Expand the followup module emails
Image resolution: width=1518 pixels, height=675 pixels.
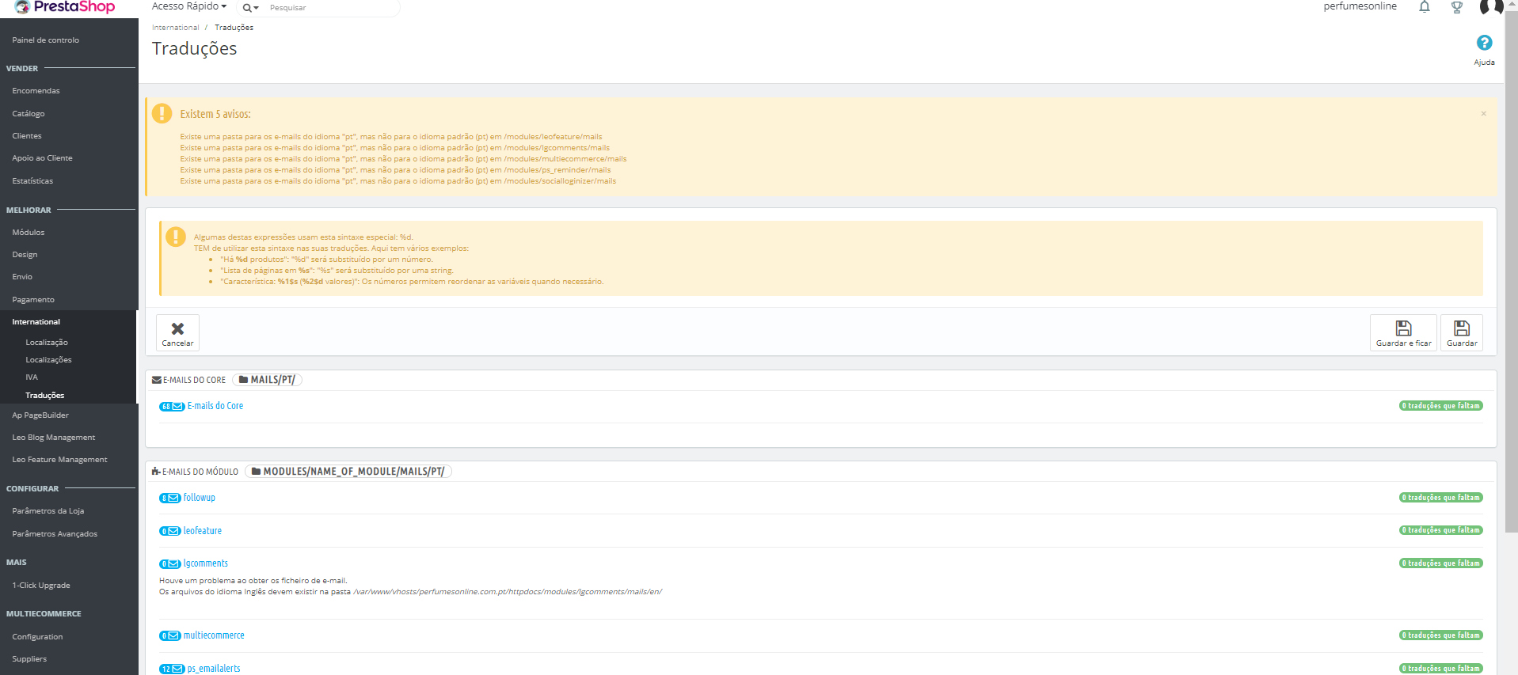point(200,498)
